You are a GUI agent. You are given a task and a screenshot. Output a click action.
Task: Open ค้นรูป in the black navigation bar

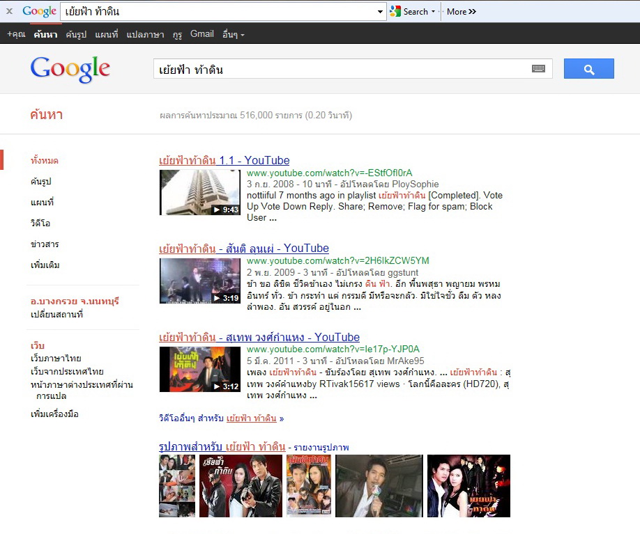tap(76, 34)
